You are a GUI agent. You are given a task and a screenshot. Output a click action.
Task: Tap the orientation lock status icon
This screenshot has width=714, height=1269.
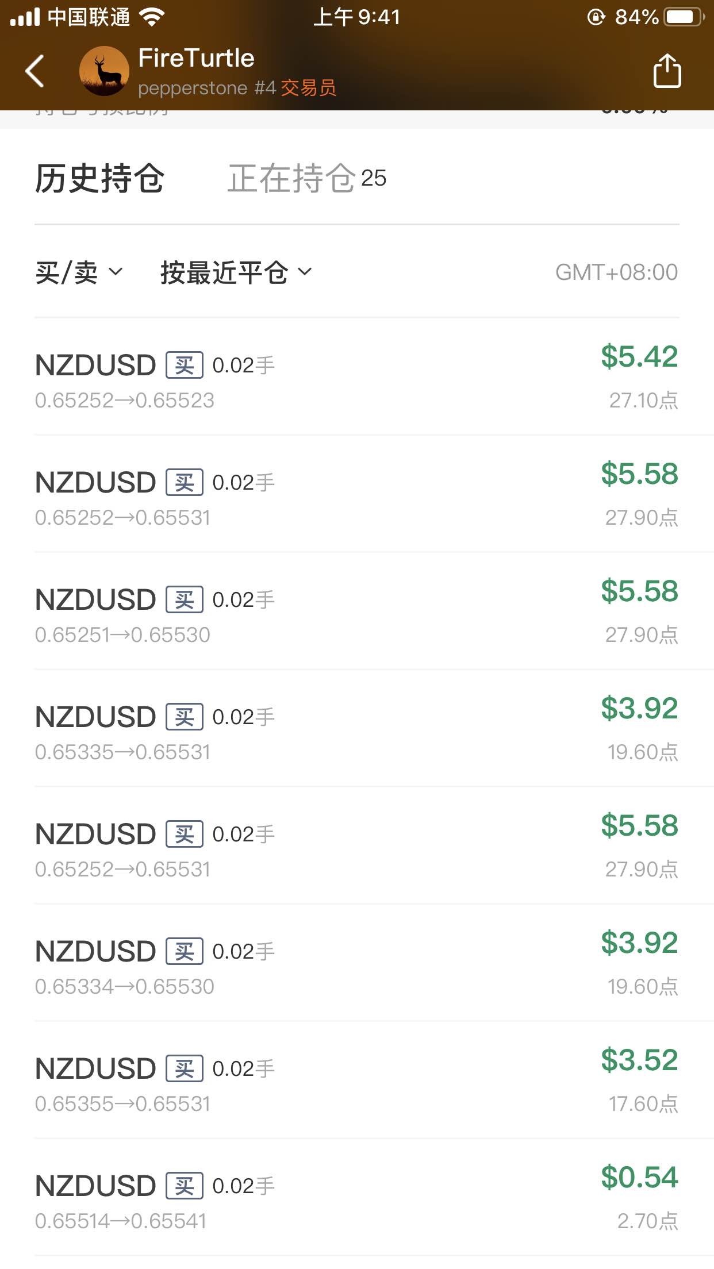point(596,17)
